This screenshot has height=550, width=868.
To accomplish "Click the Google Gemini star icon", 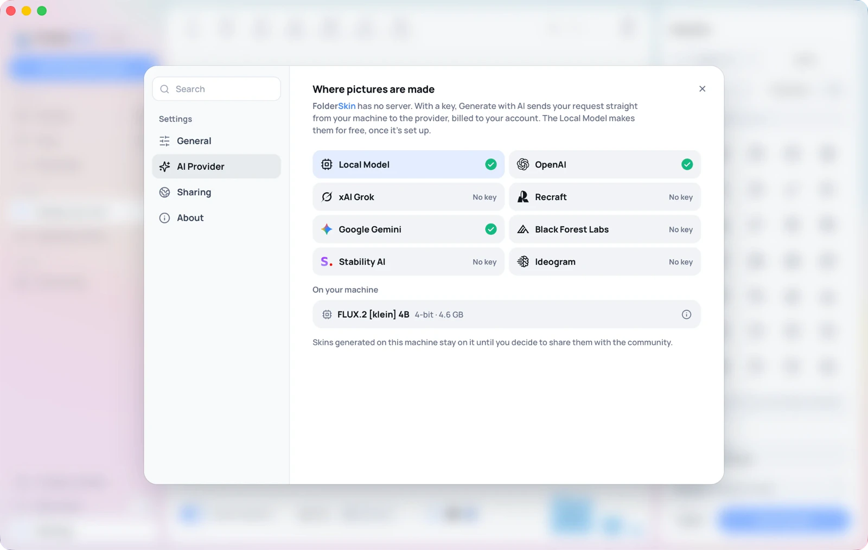I will point(327,229).
